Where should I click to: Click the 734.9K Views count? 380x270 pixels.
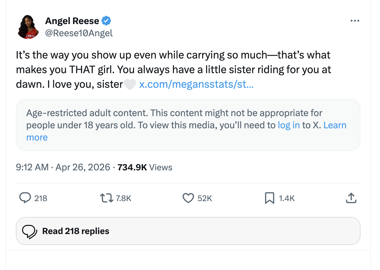145,167
